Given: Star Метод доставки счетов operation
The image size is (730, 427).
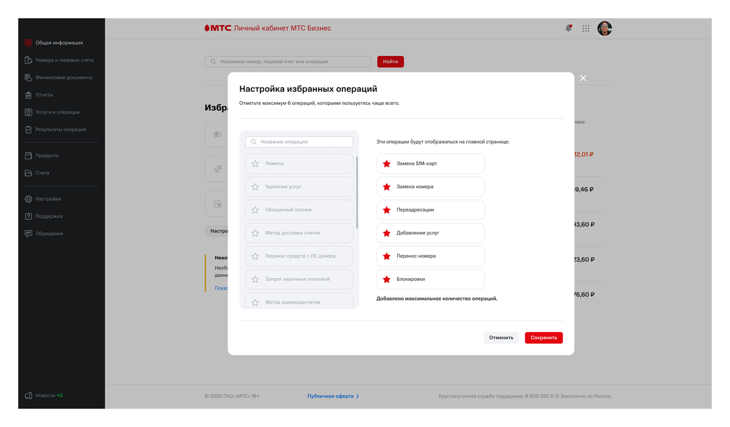Looking at the screenshot, I should [255, 233].
